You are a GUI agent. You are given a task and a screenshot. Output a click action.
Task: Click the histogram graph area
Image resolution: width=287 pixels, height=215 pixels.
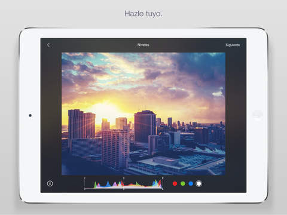click(x=124, y=183)
